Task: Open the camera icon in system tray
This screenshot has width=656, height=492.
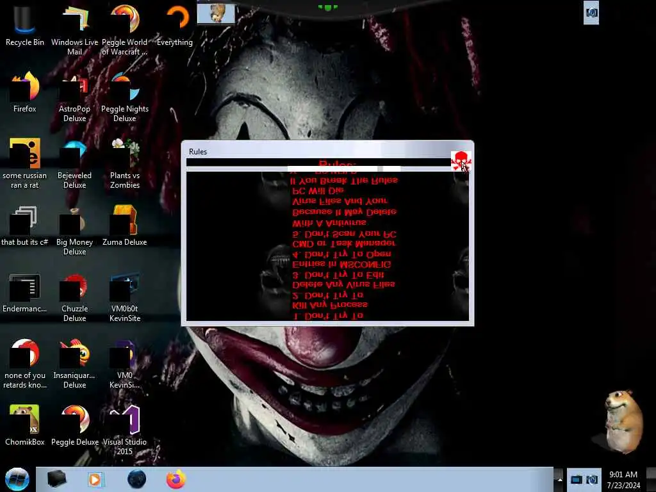Action: 591,479
